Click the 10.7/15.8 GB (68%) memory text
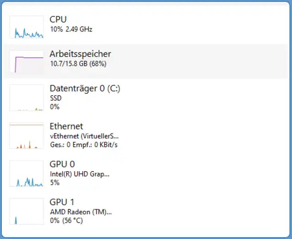Viewport: 292px width, 239px height. pyautogui.click(x=78, y=64)
